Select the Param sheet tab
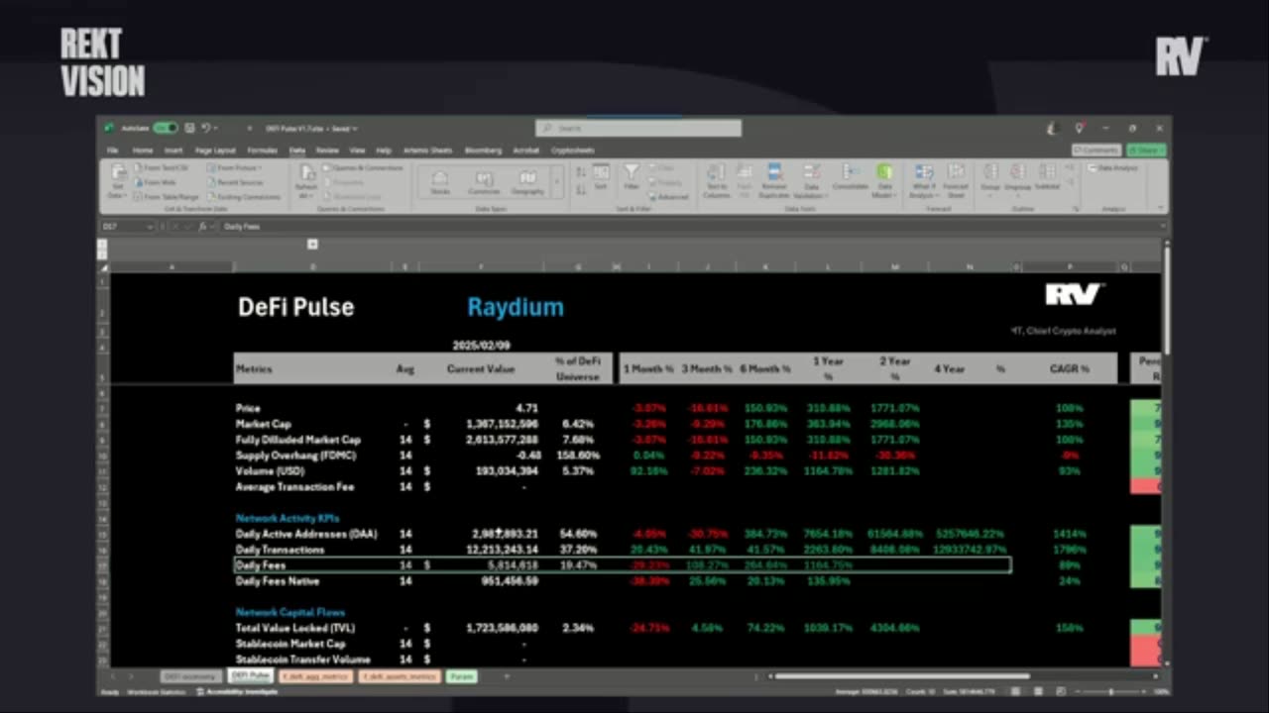The width and height of the screenshot is (1269, 713). point(461,675)
